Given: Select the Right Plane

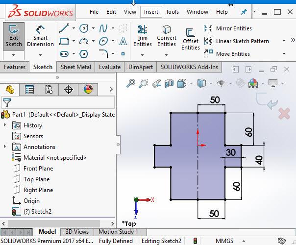Looking at the screenshot, I should coord(33,190).
